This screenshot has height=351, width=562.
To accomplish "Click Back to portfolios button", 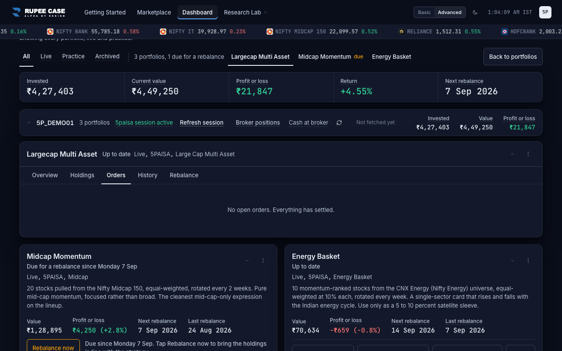I will (513, 57).
